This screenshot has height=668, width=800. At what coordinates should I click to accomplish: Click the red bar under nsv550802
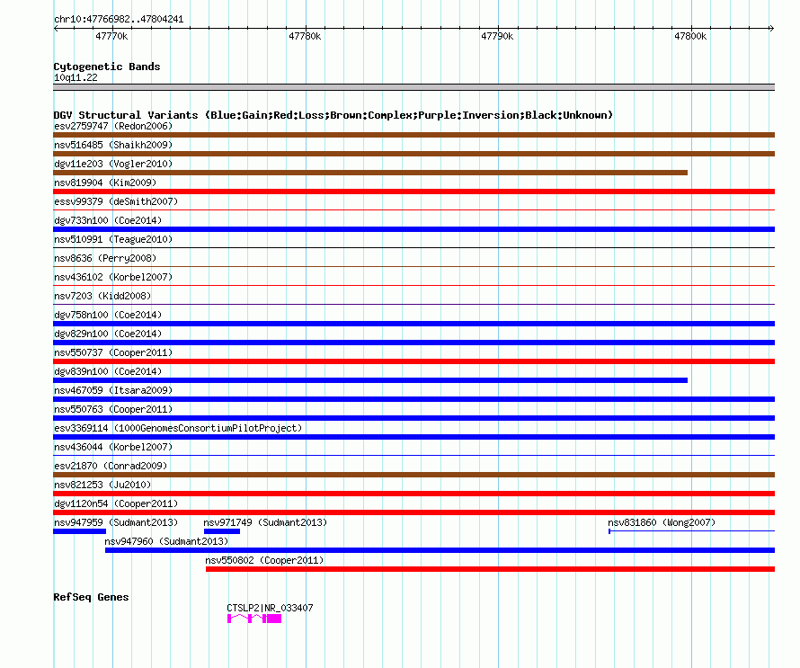[x=490, y=569]
